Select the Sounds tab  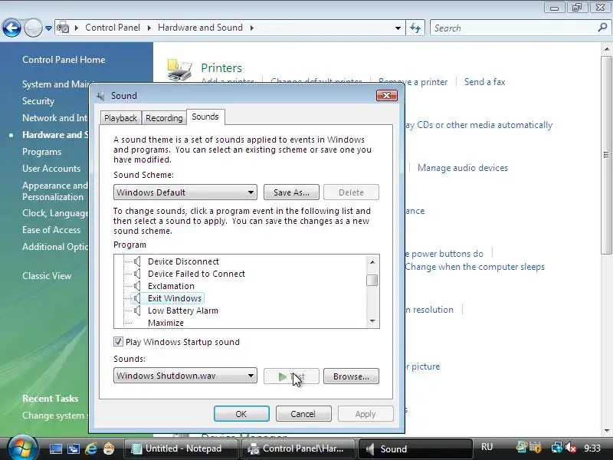[x=205, y=117]
